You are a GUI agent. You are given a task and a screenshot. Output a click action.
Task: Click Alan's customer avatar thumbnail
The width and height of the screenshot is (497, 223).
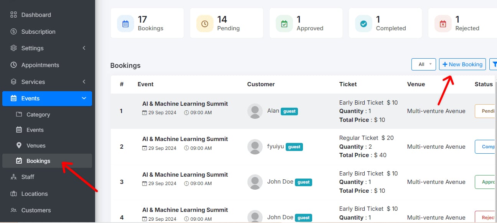pyautogui.click(x=255, y=111)
